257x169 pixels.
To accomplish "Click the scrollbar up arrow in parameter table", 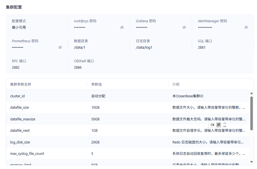I will pyautogui.click(x=252, y=93).
